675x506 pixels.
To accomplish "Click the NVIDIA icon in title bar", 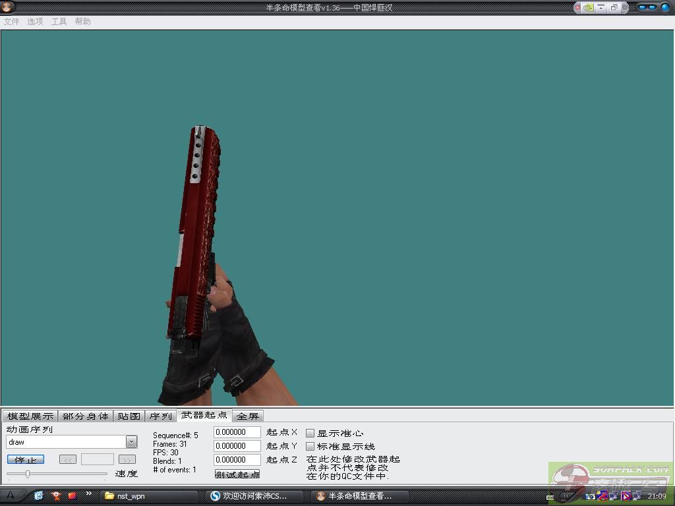I will click(x=586, y=7).
